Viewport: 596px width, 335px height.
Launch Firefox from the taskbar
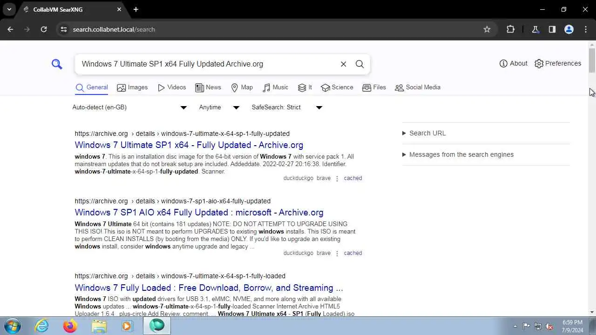pos(70,326)
